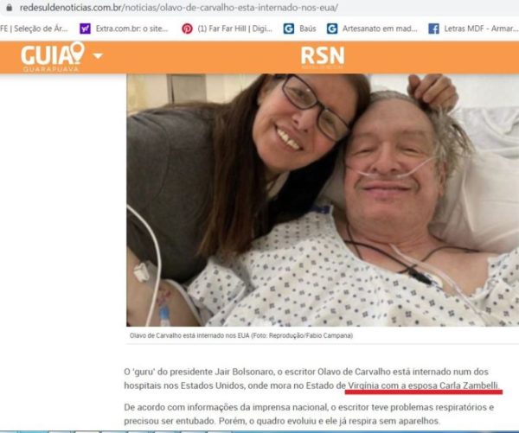Click the address bar URL text
Image resolution: width=519 pixels, height=433 pixels.
coord(179,8)
